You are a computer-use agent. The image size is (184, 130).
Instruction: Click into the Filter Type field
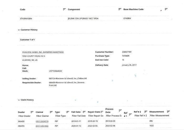coord(60,116)
